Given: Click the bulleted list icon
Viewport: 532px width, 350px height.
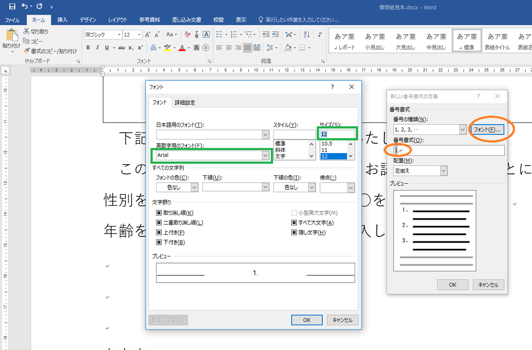Looking at the screenshot, I should (219, 34).
